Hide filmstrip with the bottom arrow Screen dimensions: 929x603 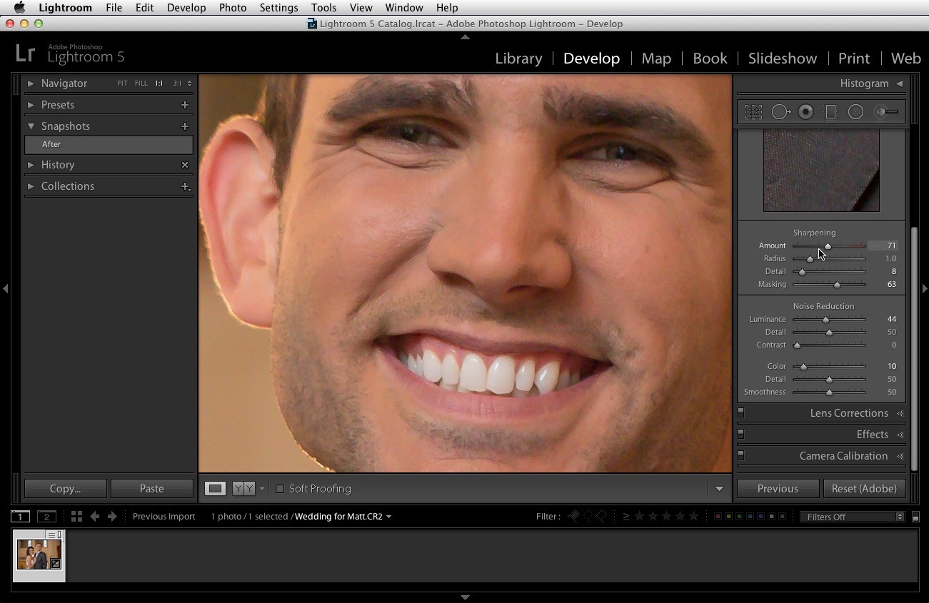(465, 598)
